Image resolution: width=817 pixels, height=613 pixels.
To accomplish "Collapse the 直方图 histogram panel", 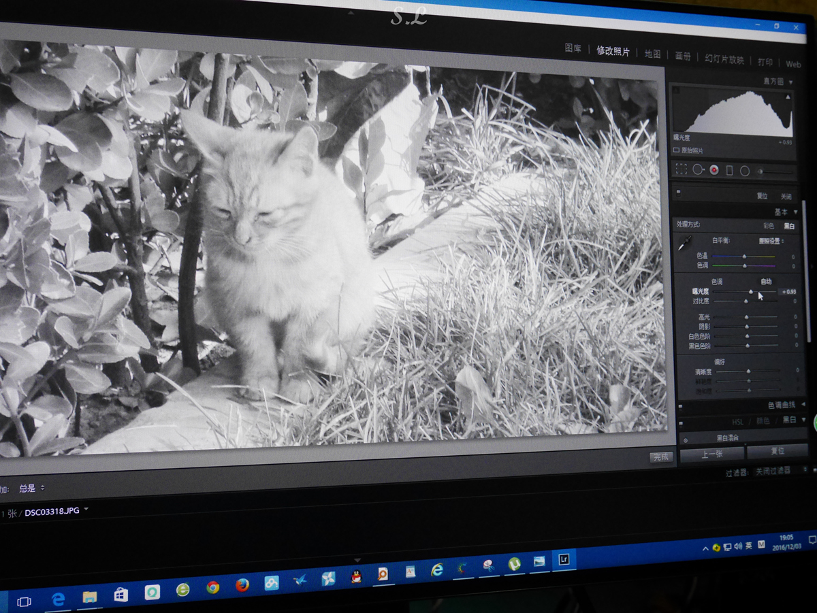I will coord(790,82).
